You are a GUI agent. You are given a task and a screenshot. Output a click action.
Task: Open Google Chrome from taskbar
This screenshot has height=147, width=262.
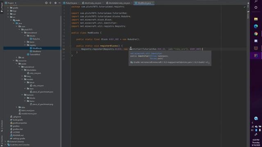tap(256, 33)
